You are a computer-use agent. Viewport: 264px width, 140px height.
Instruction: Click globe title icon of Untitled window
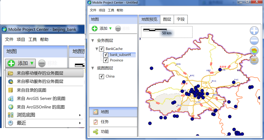[89, 2]
